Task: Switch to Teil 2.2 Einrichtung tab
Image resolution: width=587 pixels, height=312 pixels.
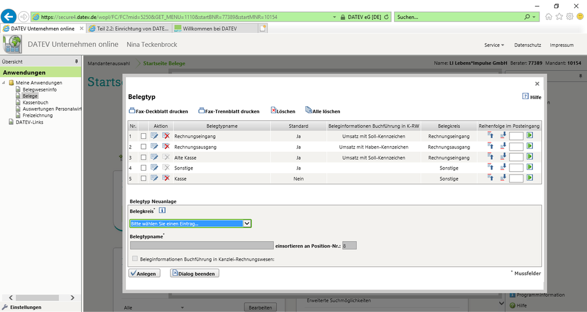Action: click(x=128, y=28)
